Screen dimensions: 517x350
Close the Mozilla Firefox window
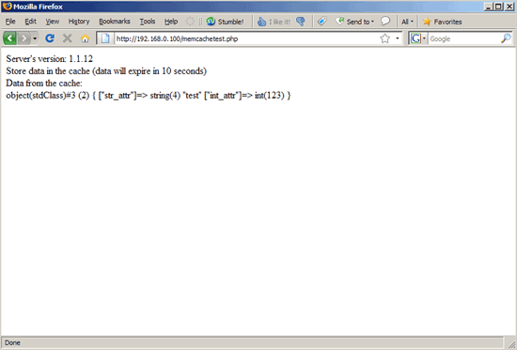(509, 7)
